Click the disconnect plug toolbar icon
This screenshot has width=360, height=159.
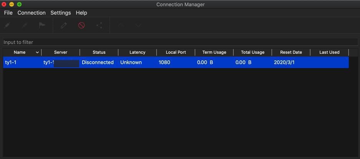tap(25, 25)
